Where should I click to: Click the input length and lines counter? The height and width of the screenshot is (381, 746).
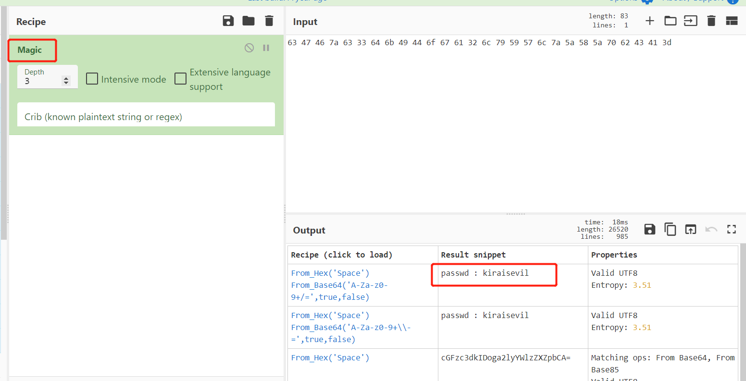click(608, 21)
